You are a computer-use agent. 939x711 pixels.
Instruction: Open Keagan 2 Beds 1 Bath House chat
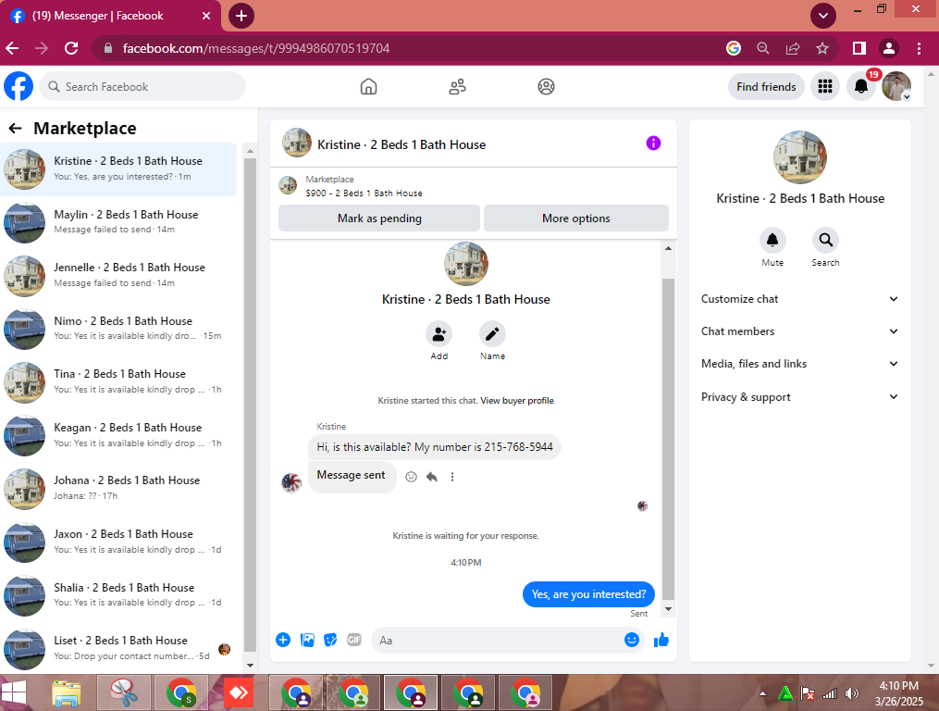coord(118,435)
